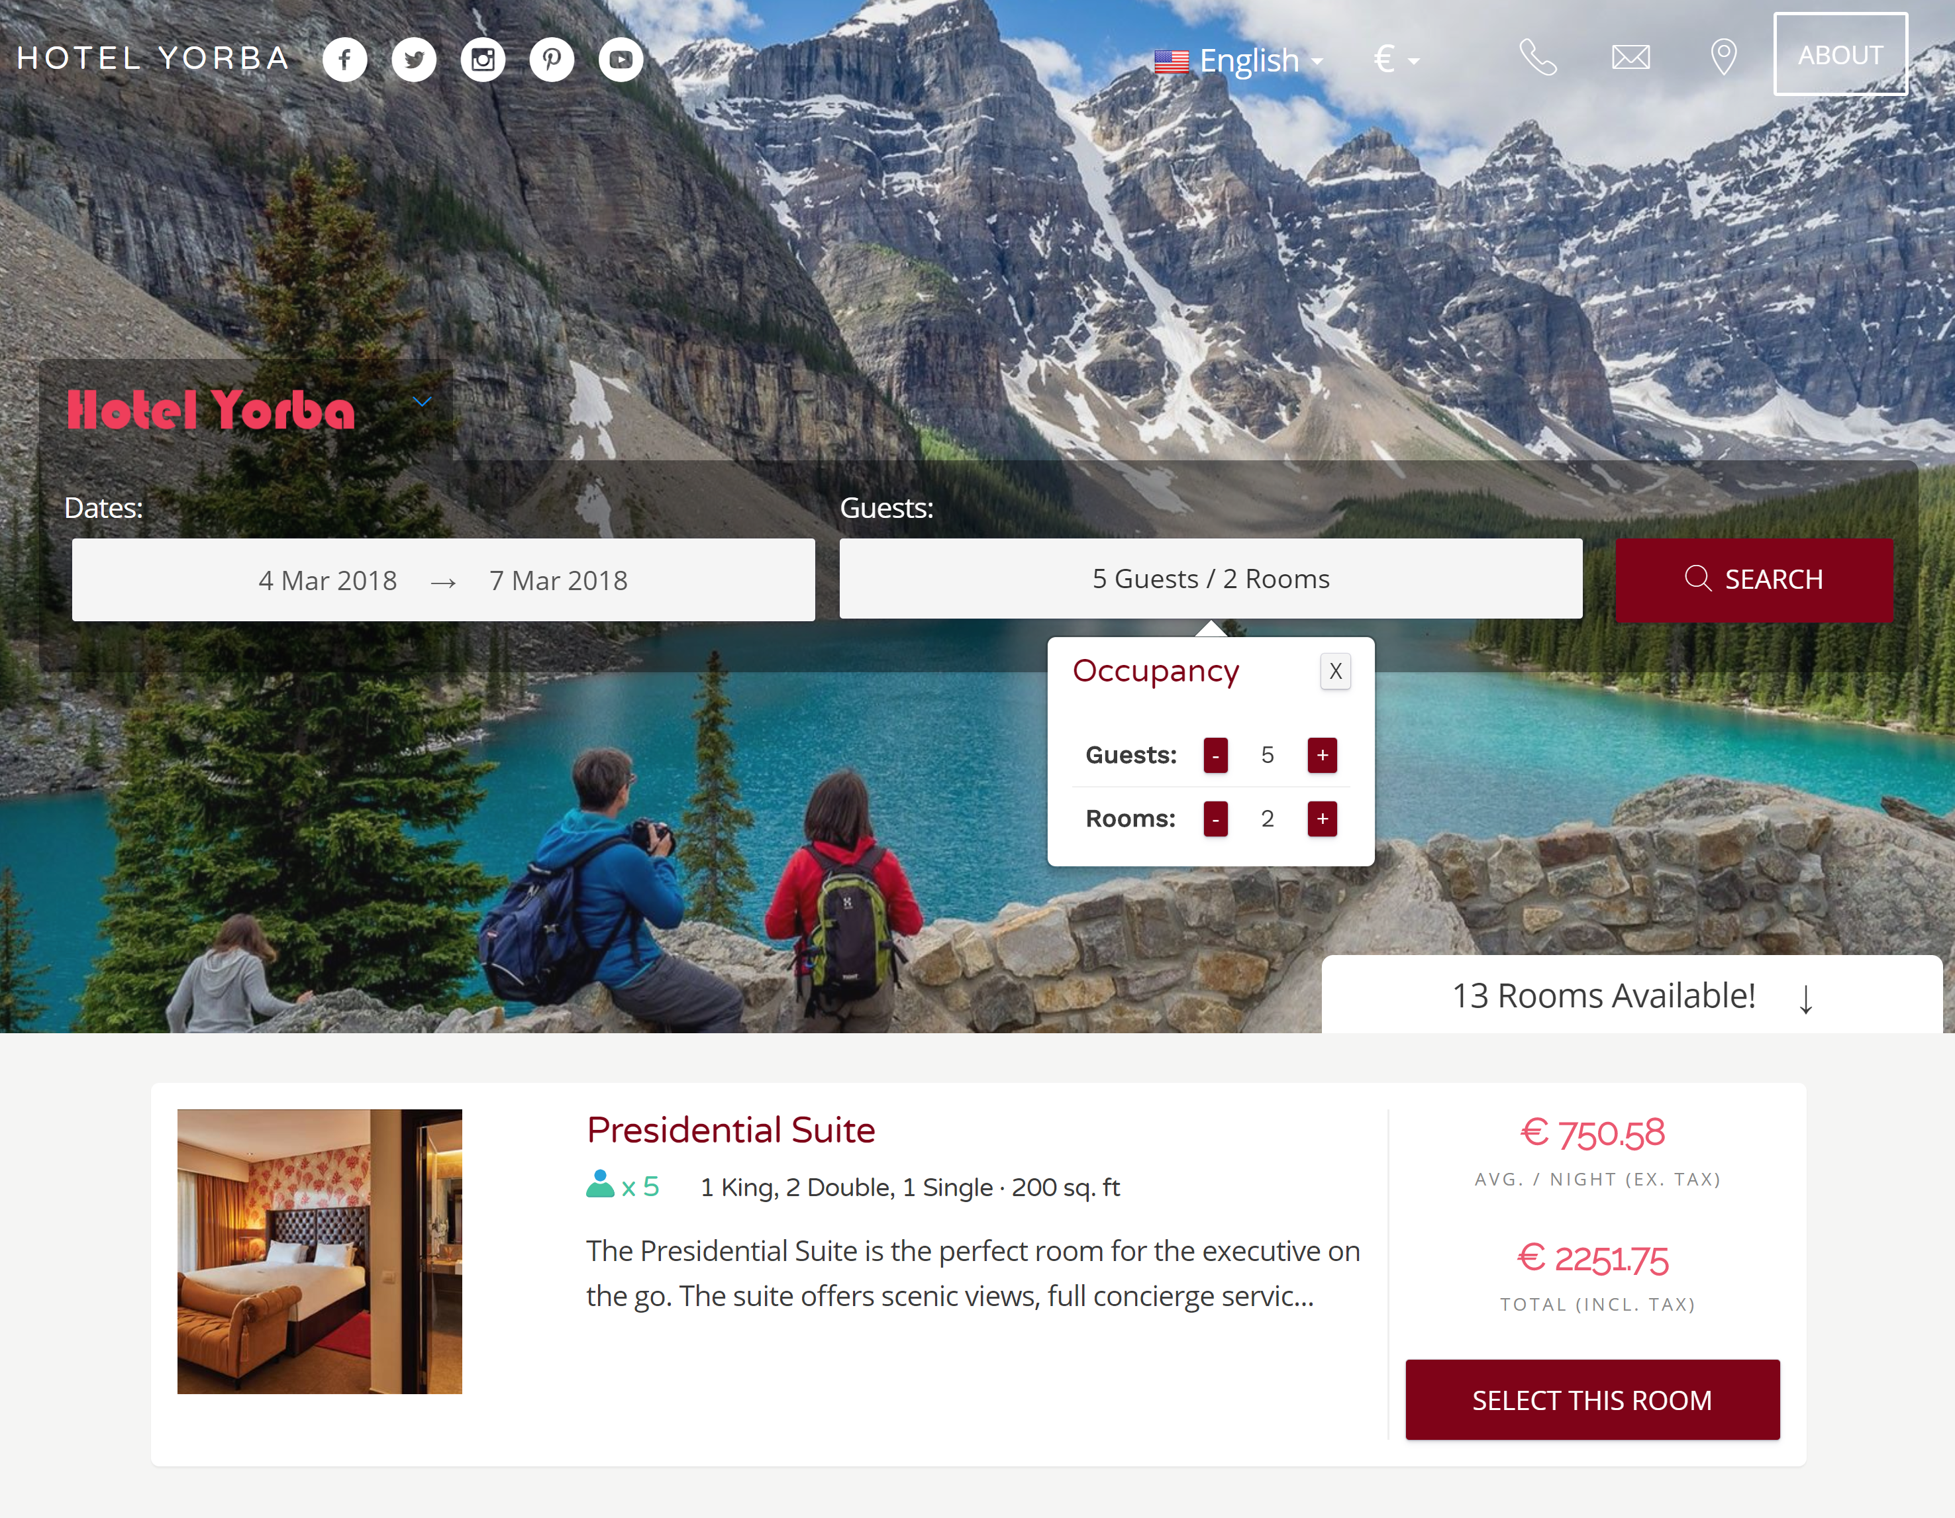
Task: Click the minus button to decrease guests
Action: 1215,754
